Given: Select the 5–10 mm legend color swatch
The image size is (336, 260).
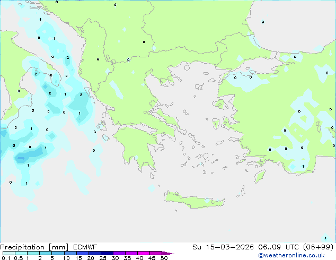Looking at the screenshot, I should (x=58, y=253).
